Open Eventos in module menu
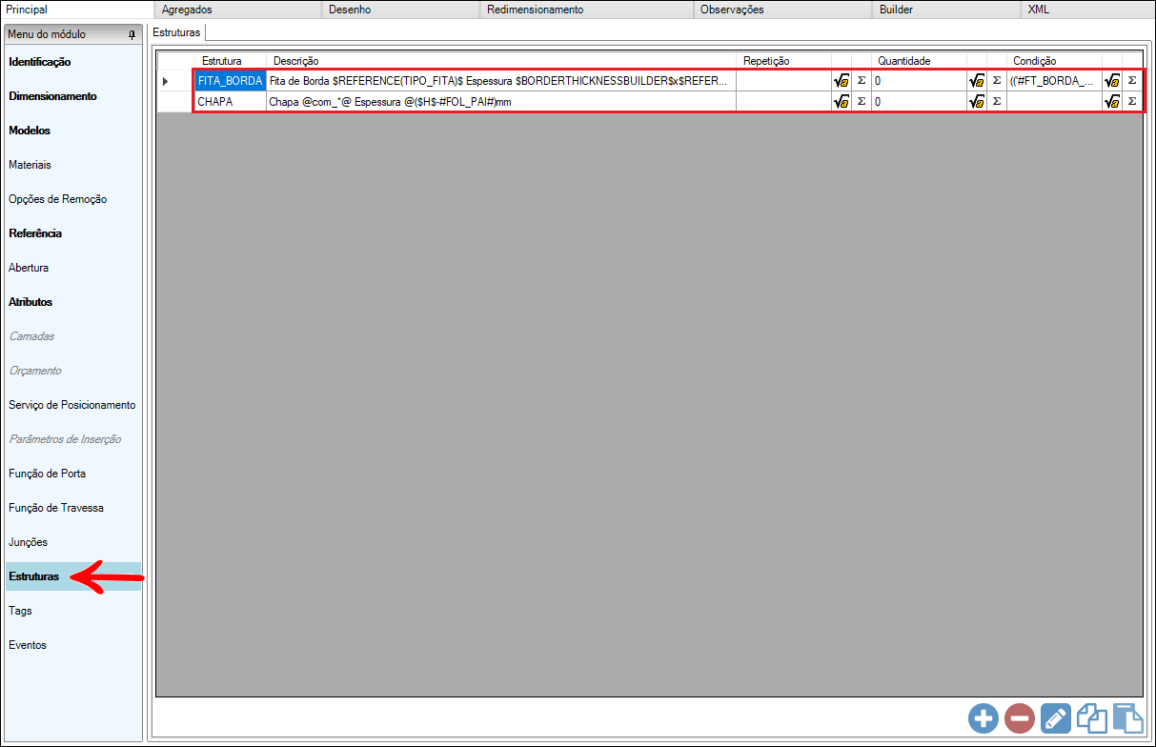Viewport: 1156px width, 747px height. (73, 645)
